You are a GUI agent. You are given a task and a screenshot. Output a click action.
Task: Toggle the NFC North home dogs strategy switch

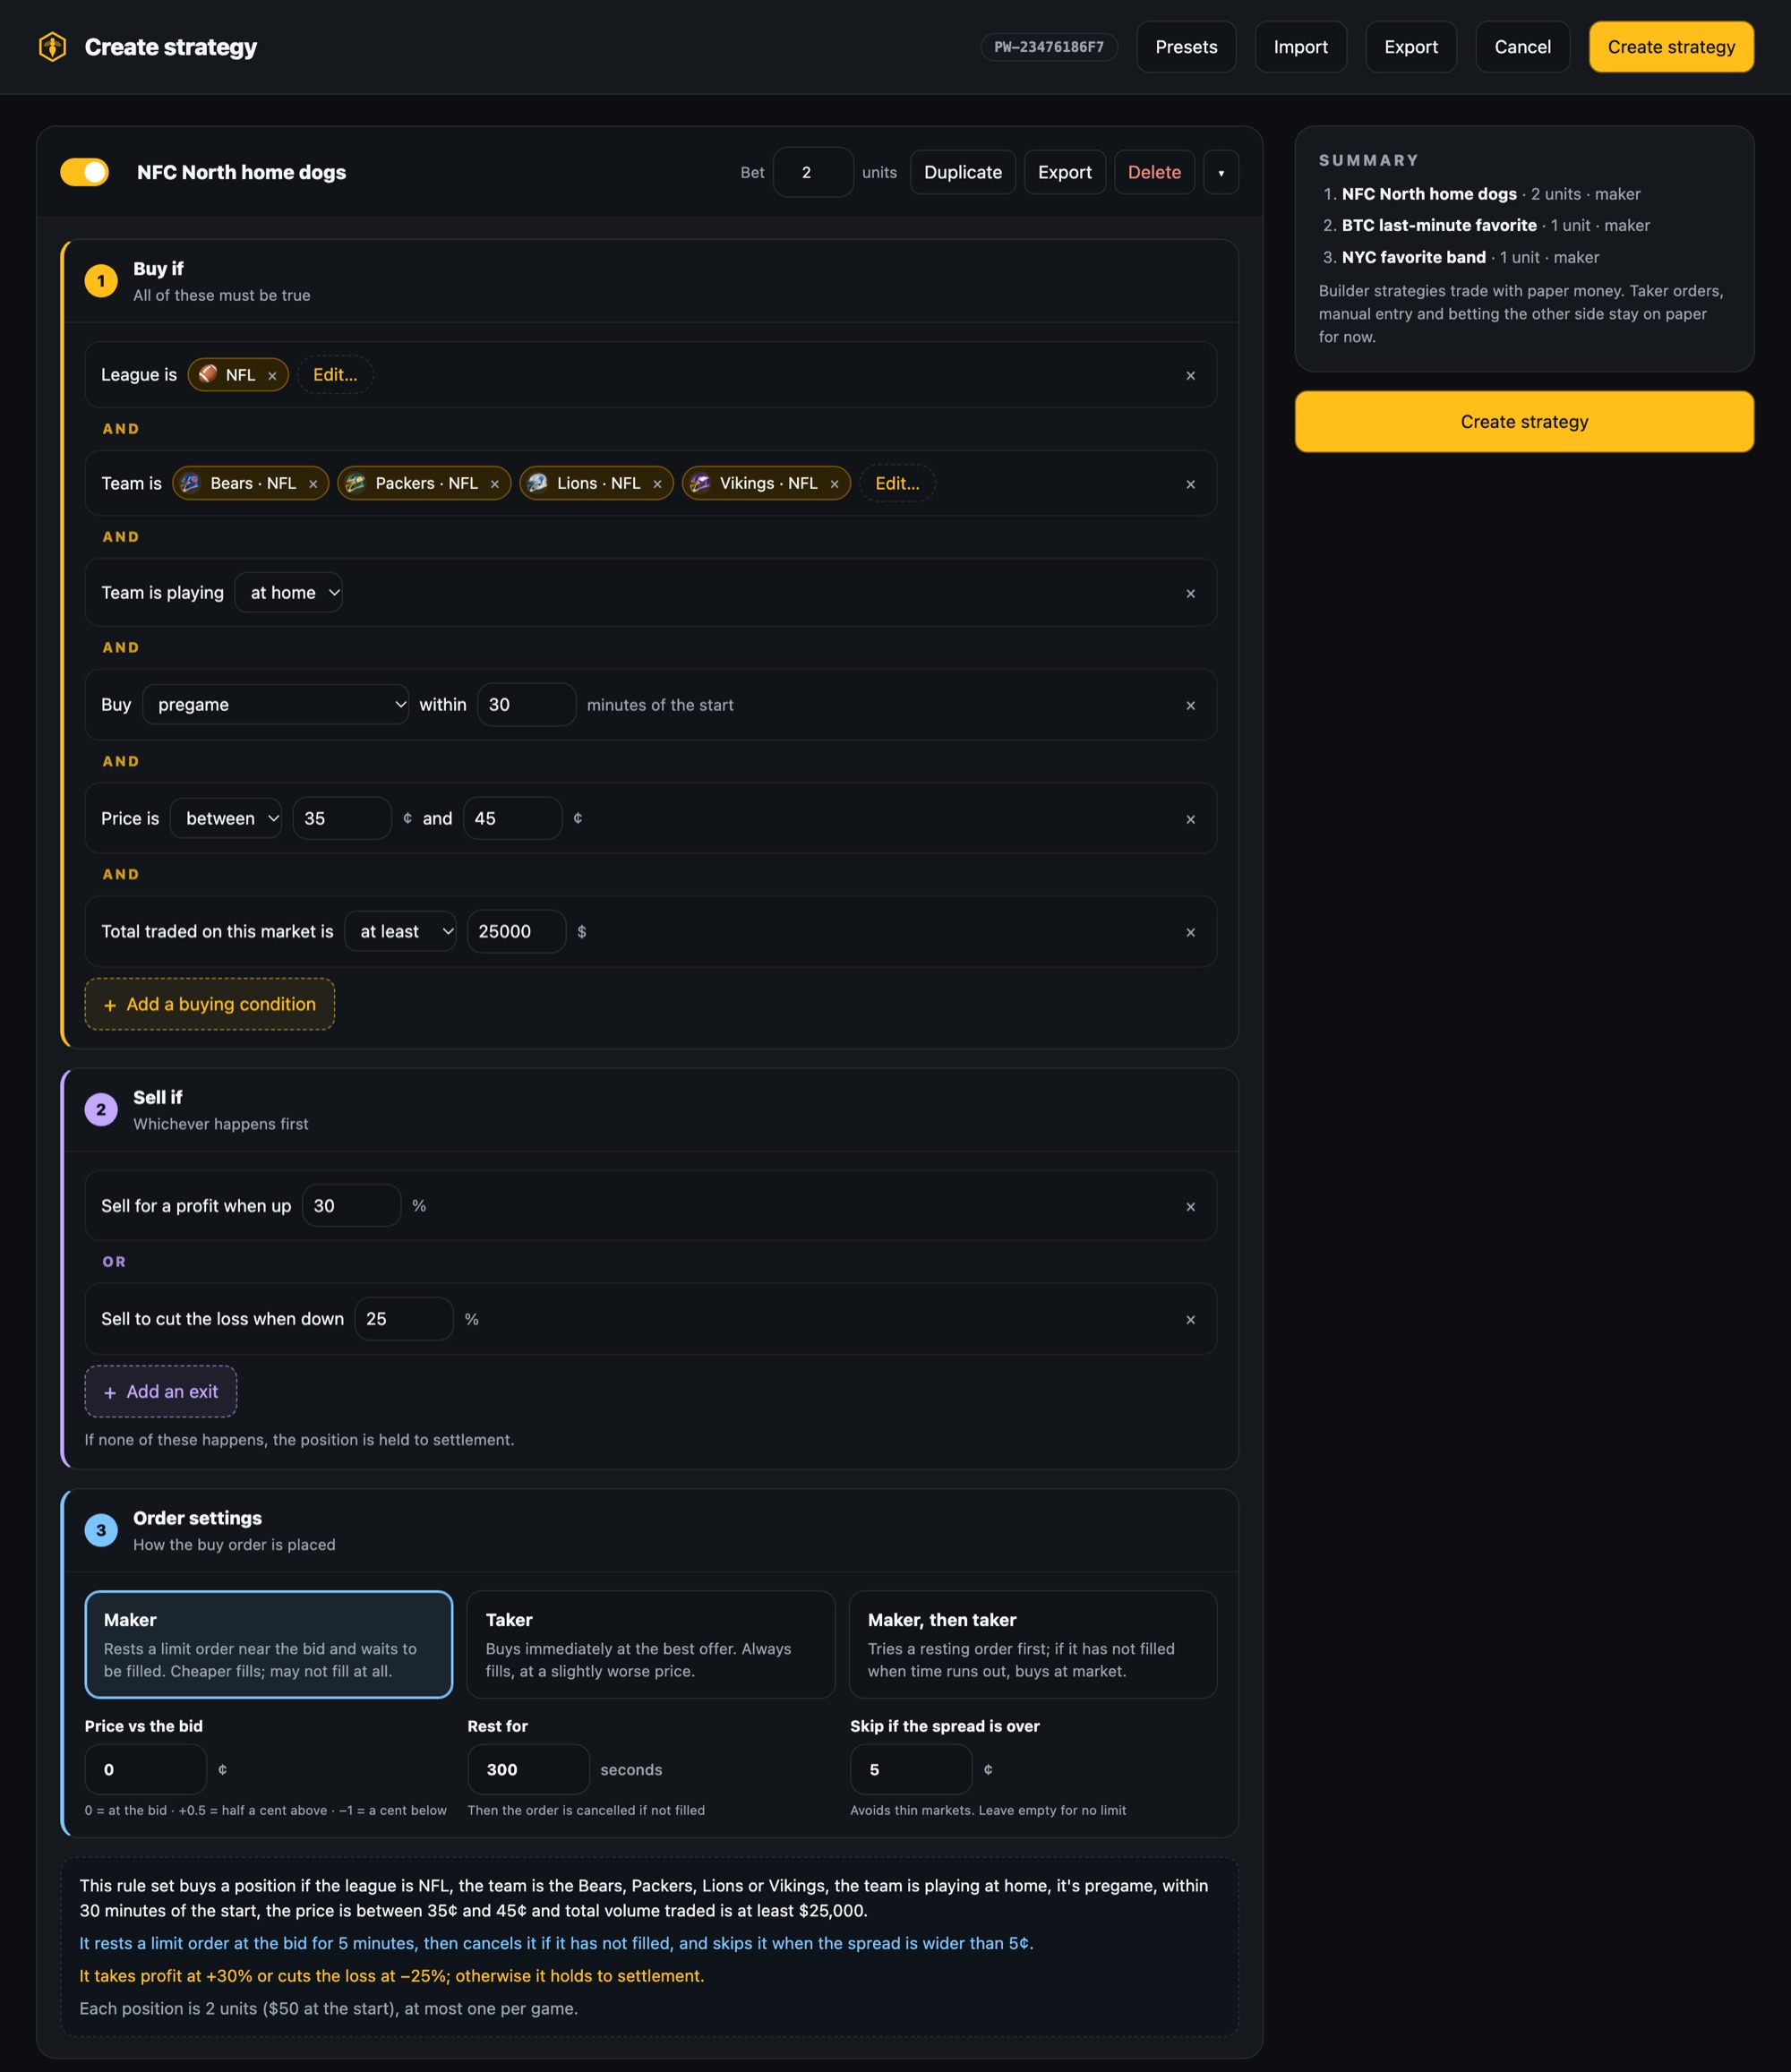click(85, 172)
